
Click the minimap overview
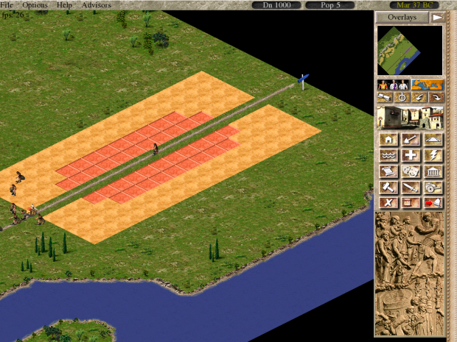coord(410,51)
